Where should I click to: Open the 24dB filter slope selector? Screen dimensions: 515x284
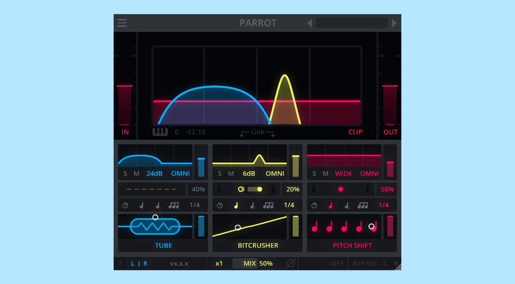154,173
